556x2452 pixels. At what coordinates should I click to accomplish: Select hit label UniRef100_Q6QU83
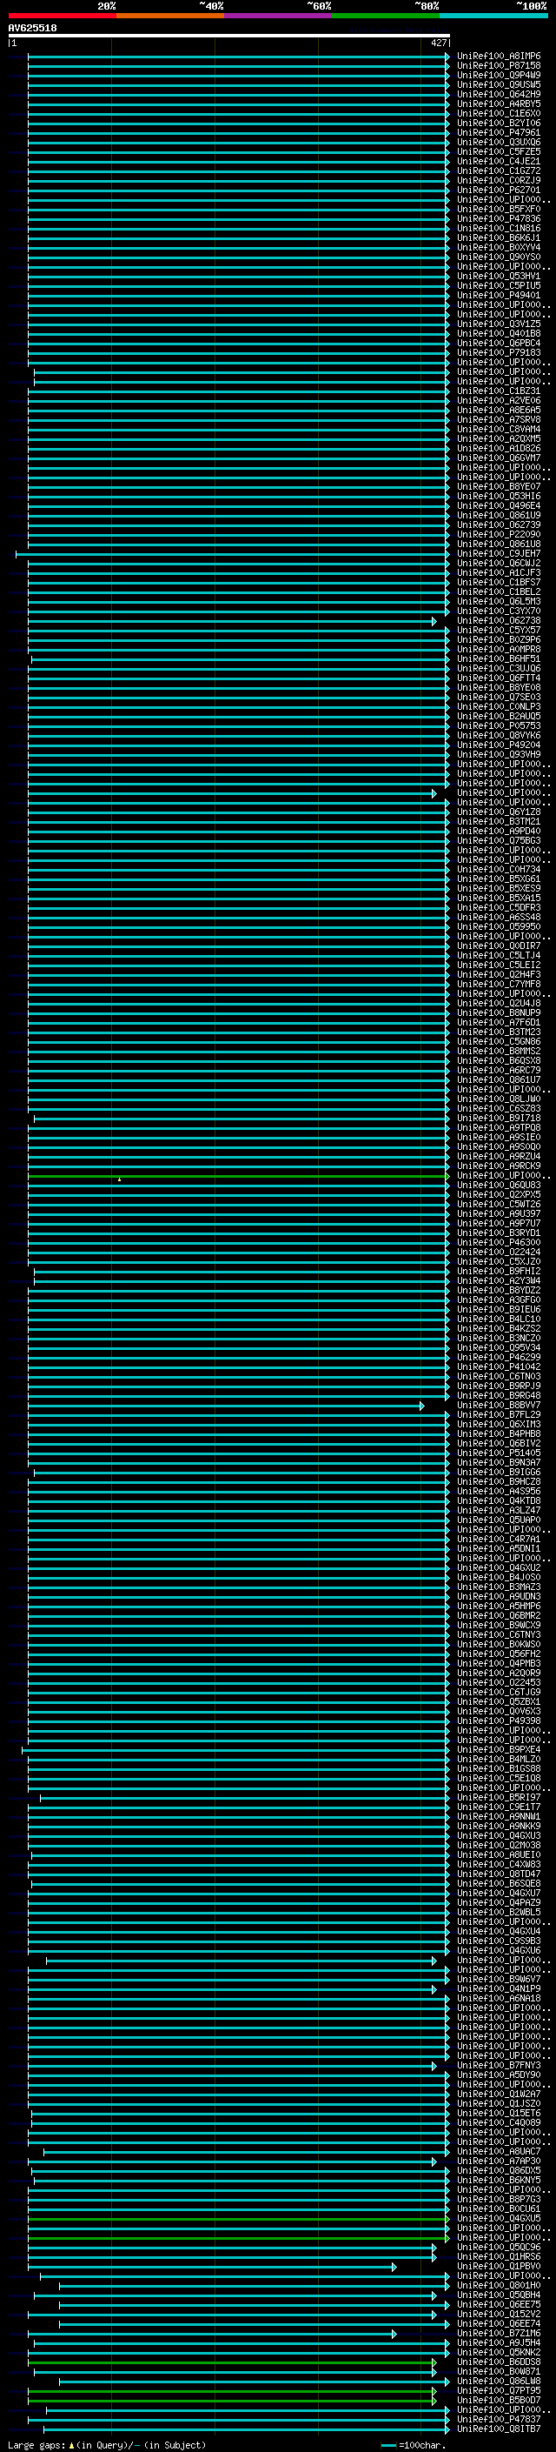coord(498,1185)
